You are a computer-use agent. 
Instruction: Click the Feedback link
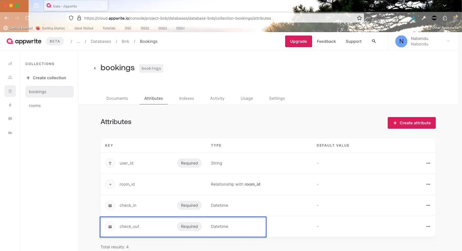pyautogui.click(x=326, y=41)
